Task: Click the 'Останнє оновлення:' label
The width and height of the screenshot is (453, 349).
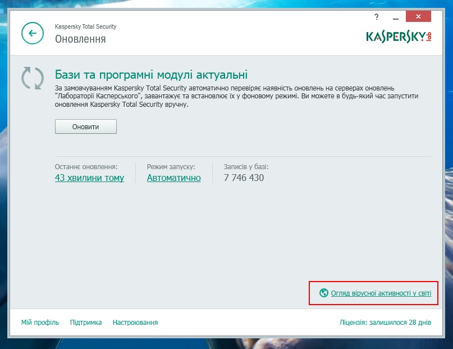Action: point(86,167)
